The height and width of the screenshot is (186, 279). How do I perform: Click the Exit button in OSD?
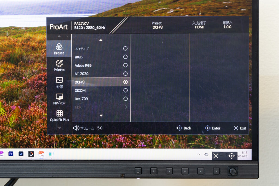240,128
